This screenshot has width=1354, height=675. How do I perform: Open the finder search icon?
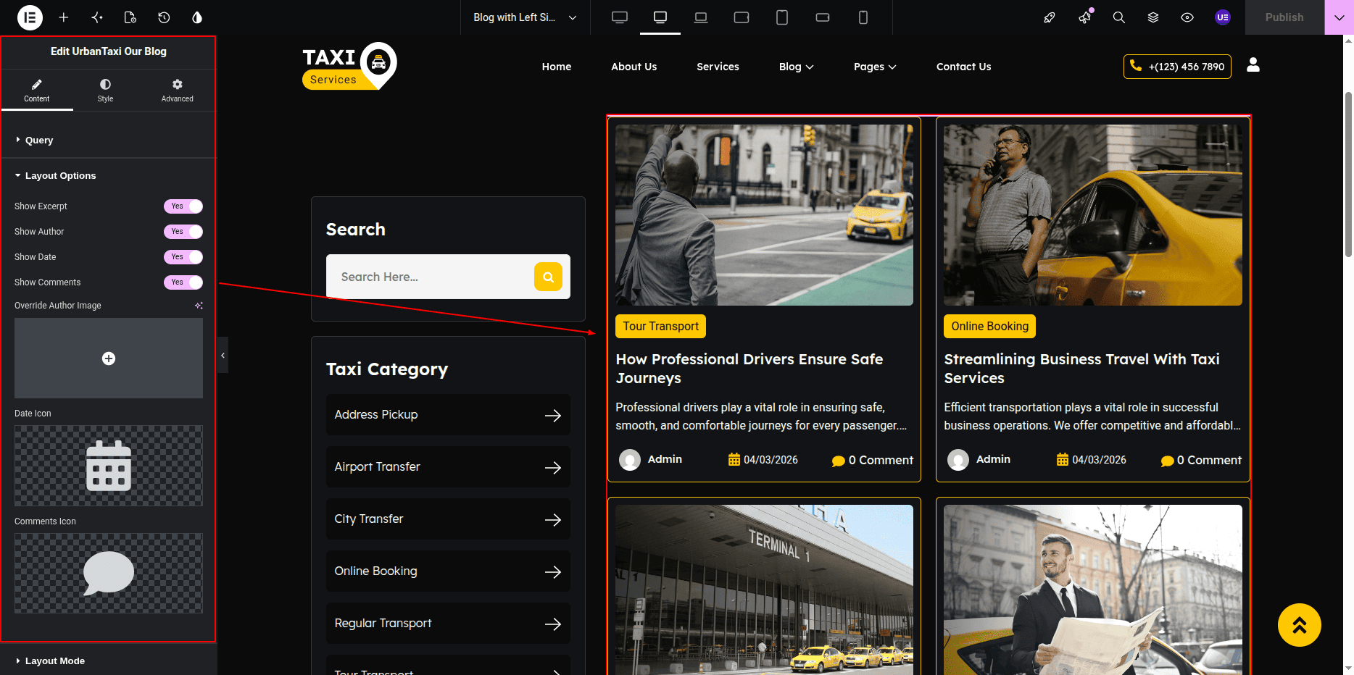(x=1119, y=17)
